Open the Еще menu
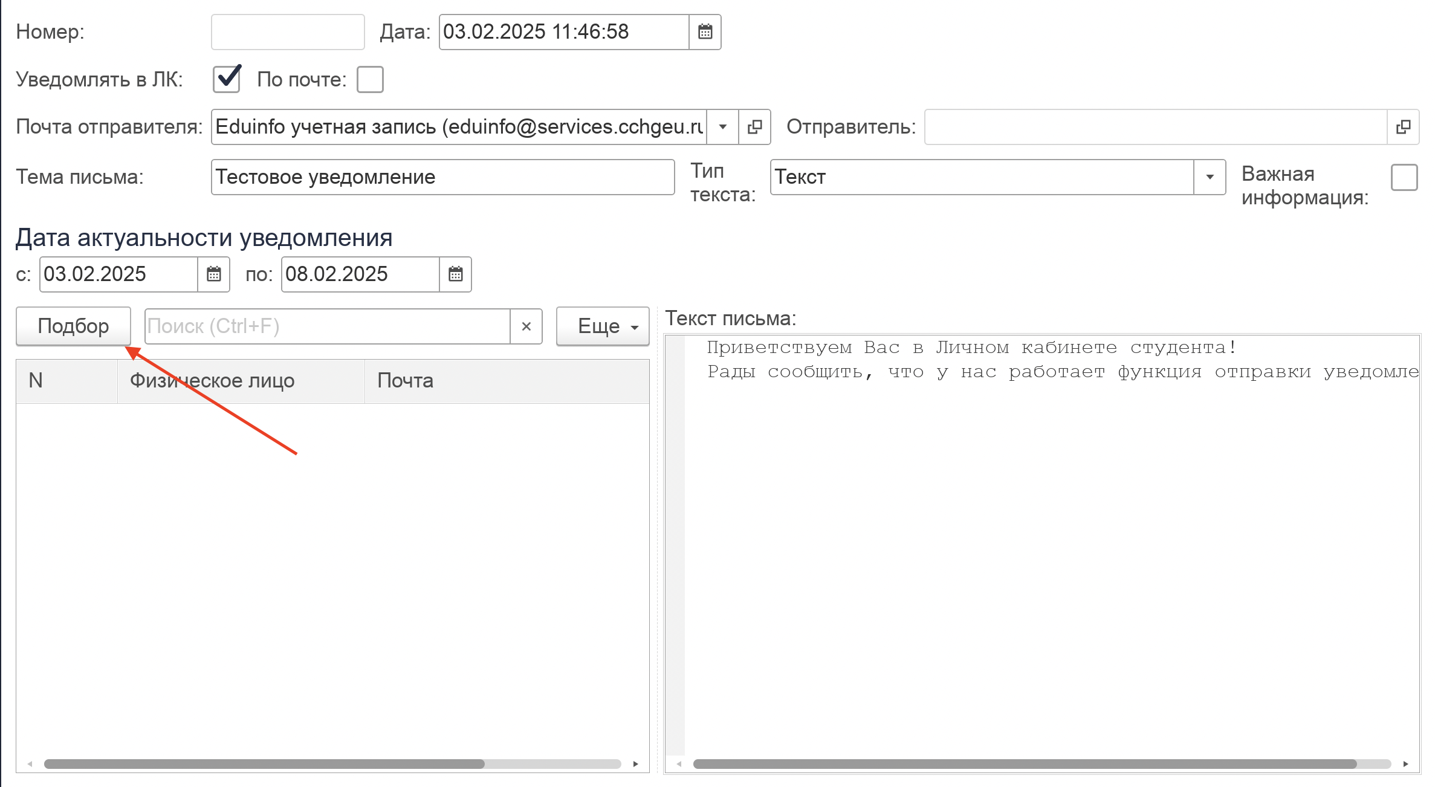 tap(603, 326)
